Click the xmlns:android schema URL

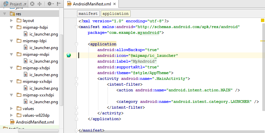[188, 27]
